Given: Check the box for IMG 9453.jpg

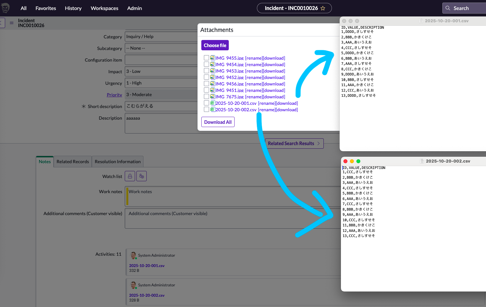Looking at the screenshot, I should tap(206, 71).
